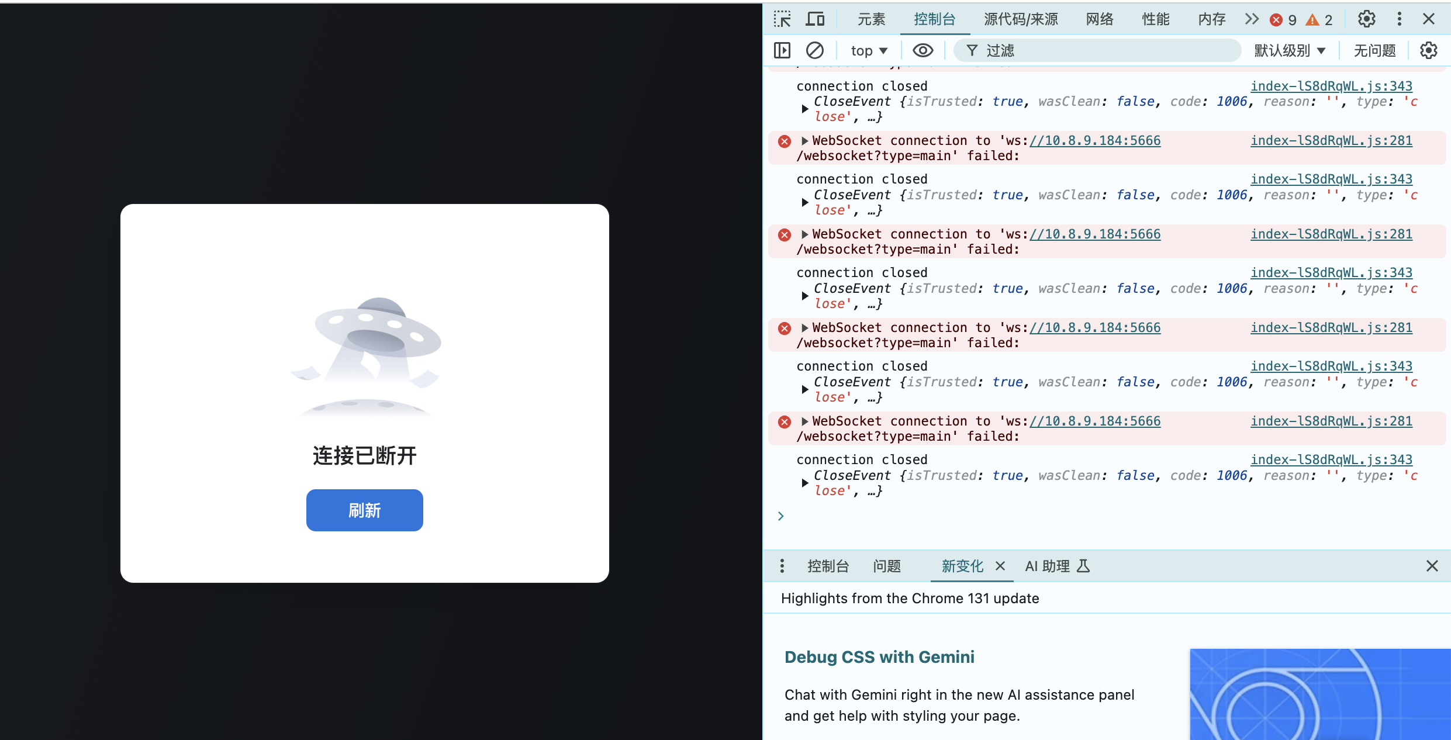The height and width of the screenshot is (740, 1451).
Task: Select the drawer 控制台 tab
Action: 828,566
